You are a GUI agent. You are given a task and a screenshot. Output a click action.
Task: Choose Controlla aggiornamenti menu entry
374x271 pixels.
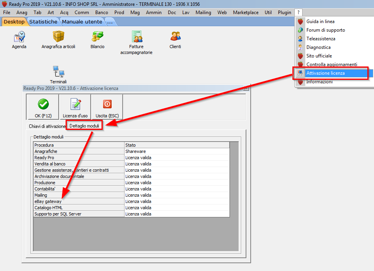[332, 64]
